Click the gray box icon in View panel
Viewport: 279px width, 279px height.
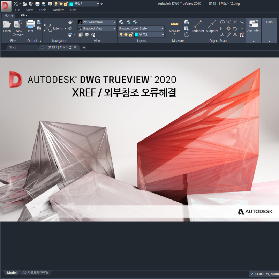81,35
